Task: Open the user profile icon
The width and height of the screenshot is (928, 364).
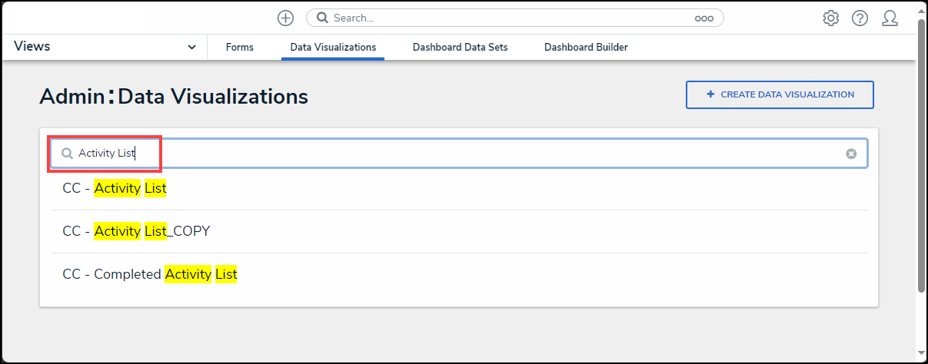Action: coord(890,18)
